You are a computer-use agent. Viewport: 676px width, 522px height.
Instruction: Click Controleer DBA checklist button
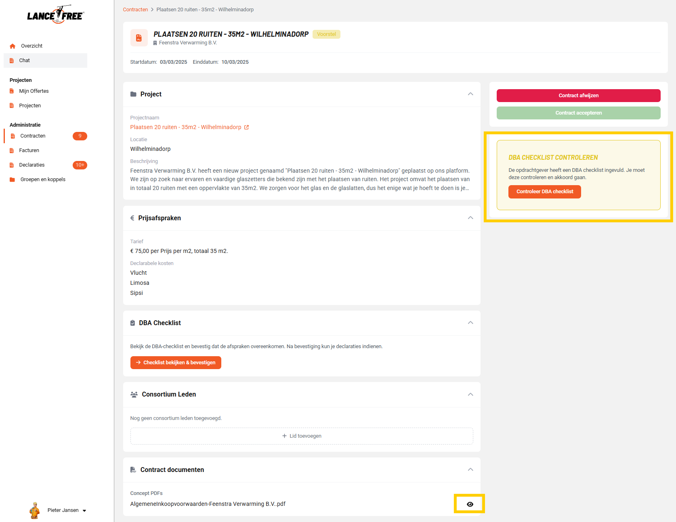(x=544, y=192)
